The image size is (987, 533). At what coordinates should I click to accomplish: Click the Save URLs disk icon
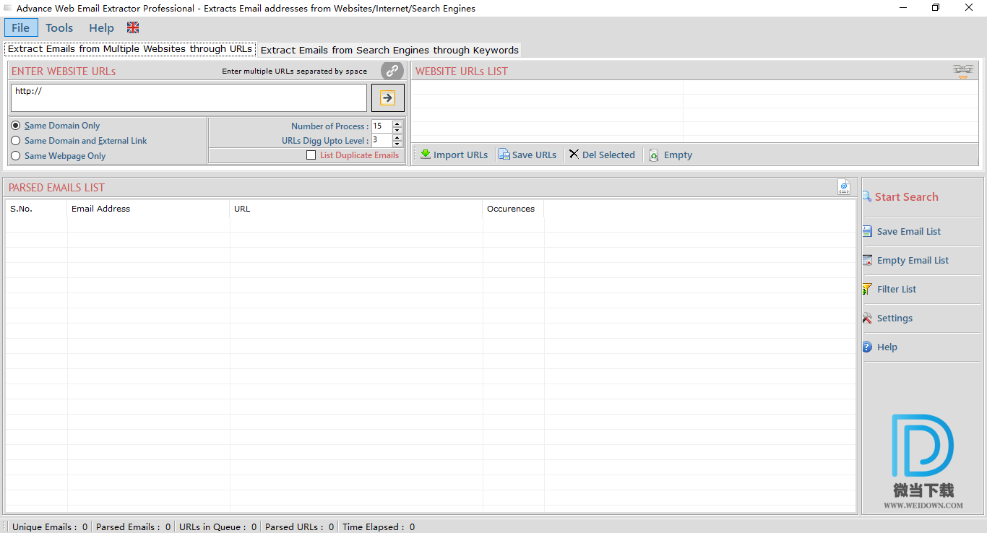tap(504, 155)
